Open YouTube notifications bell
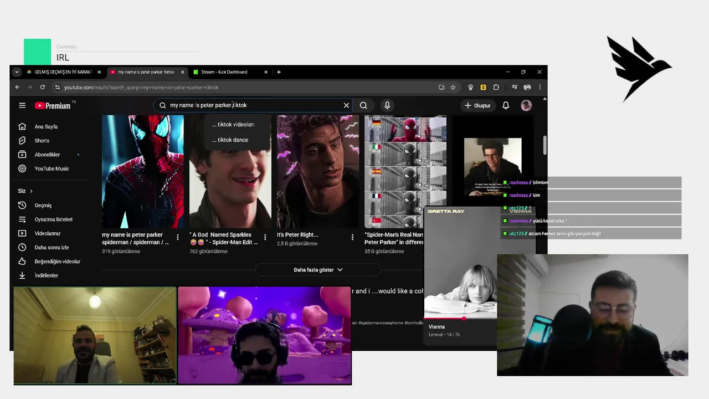Image resolution: width=709 pixels, height=399 pixels. pyautogui.click(x=506, y=105)
